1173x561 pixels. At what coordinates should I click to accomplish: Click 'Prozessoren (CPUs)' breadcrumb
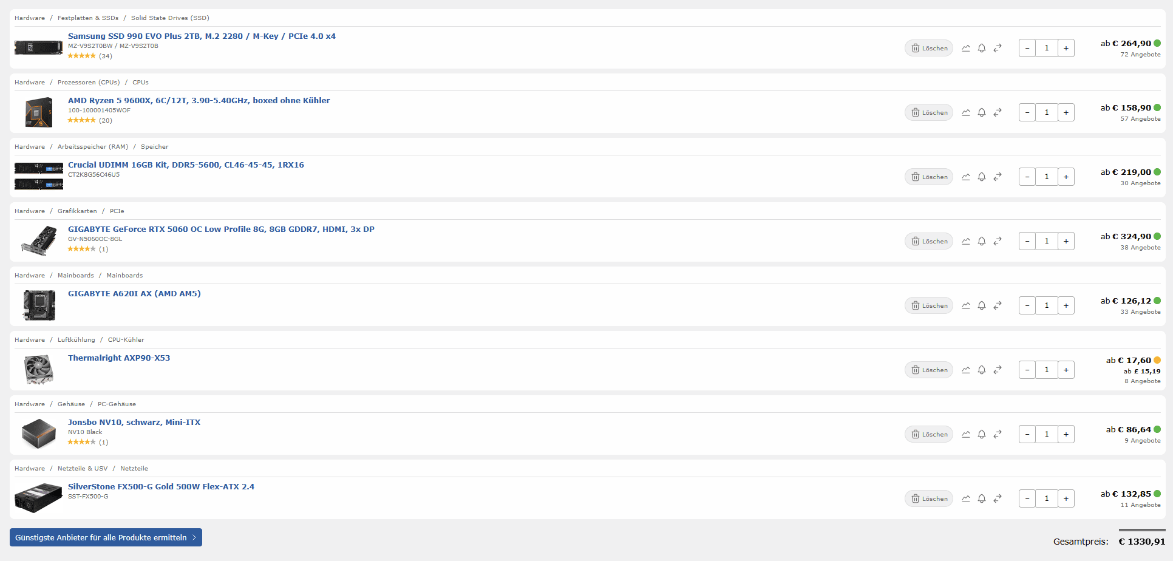tap(89, 83)
